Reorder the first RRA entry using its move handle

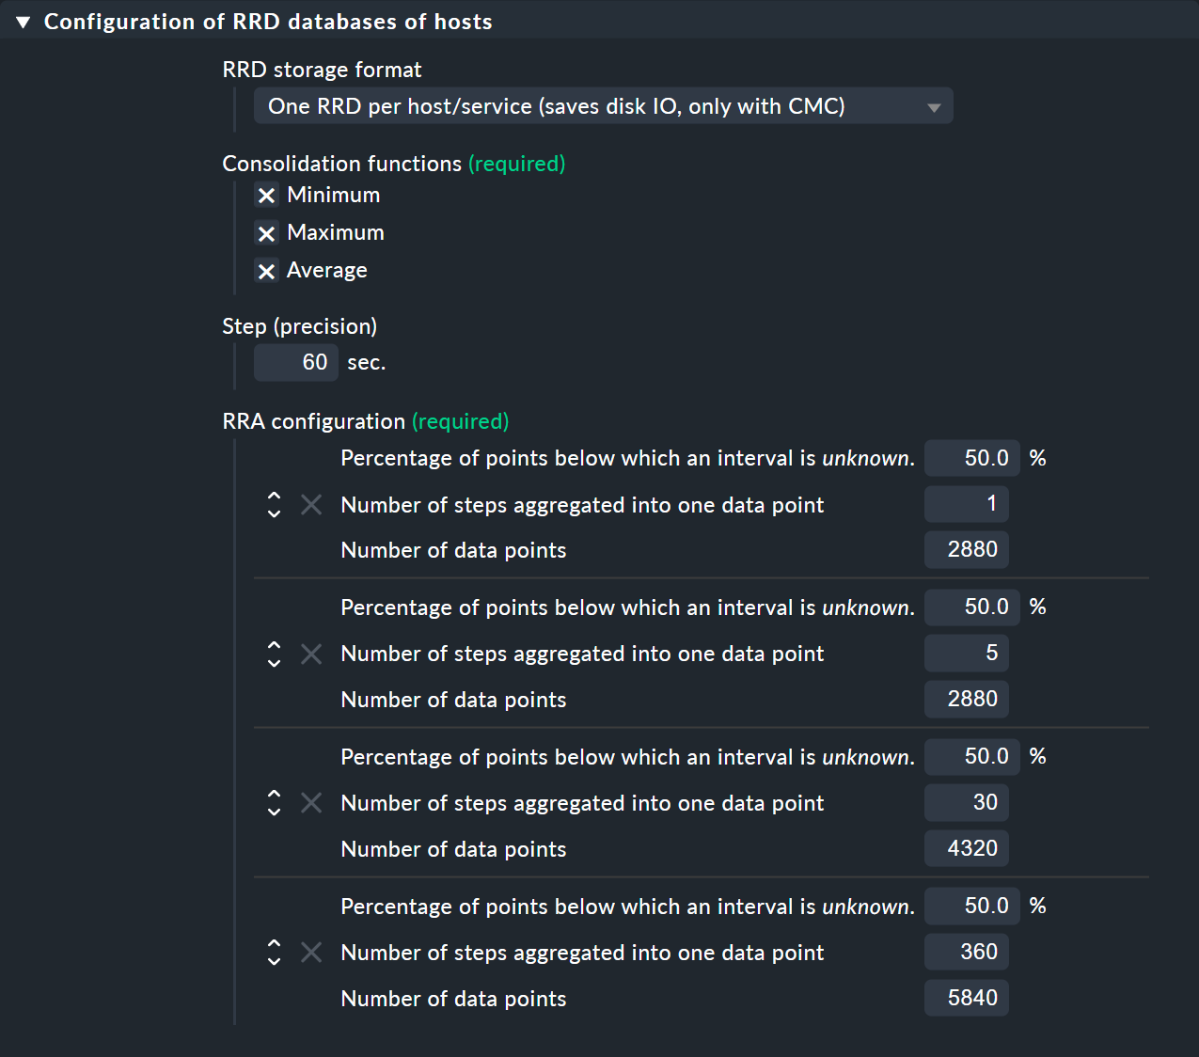pos(274,505)
